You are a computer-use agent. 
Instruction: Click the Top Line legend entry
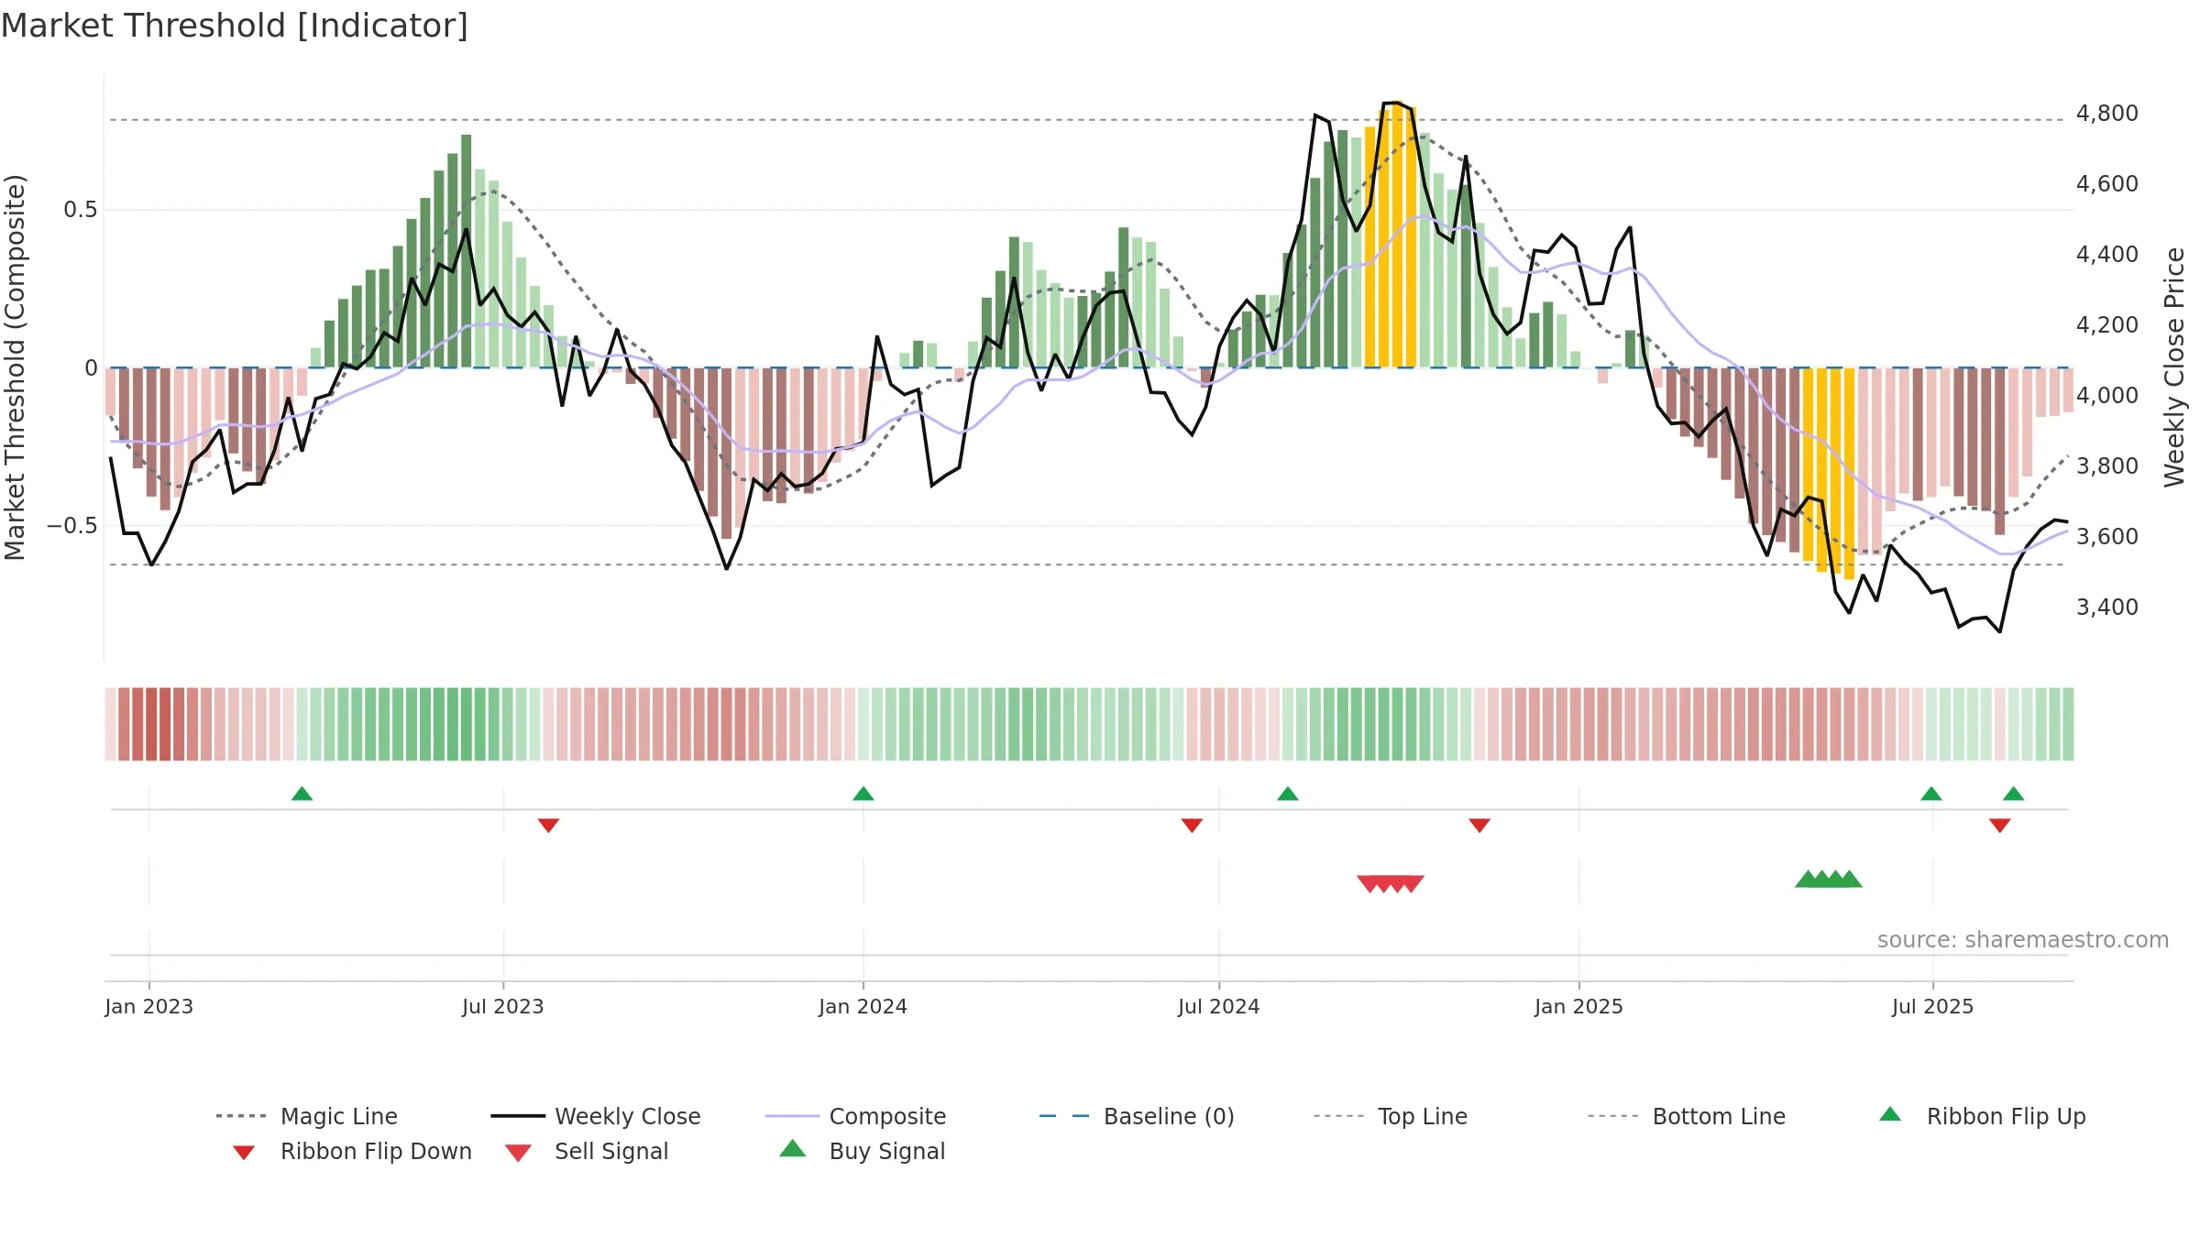pos(1391,1116)
